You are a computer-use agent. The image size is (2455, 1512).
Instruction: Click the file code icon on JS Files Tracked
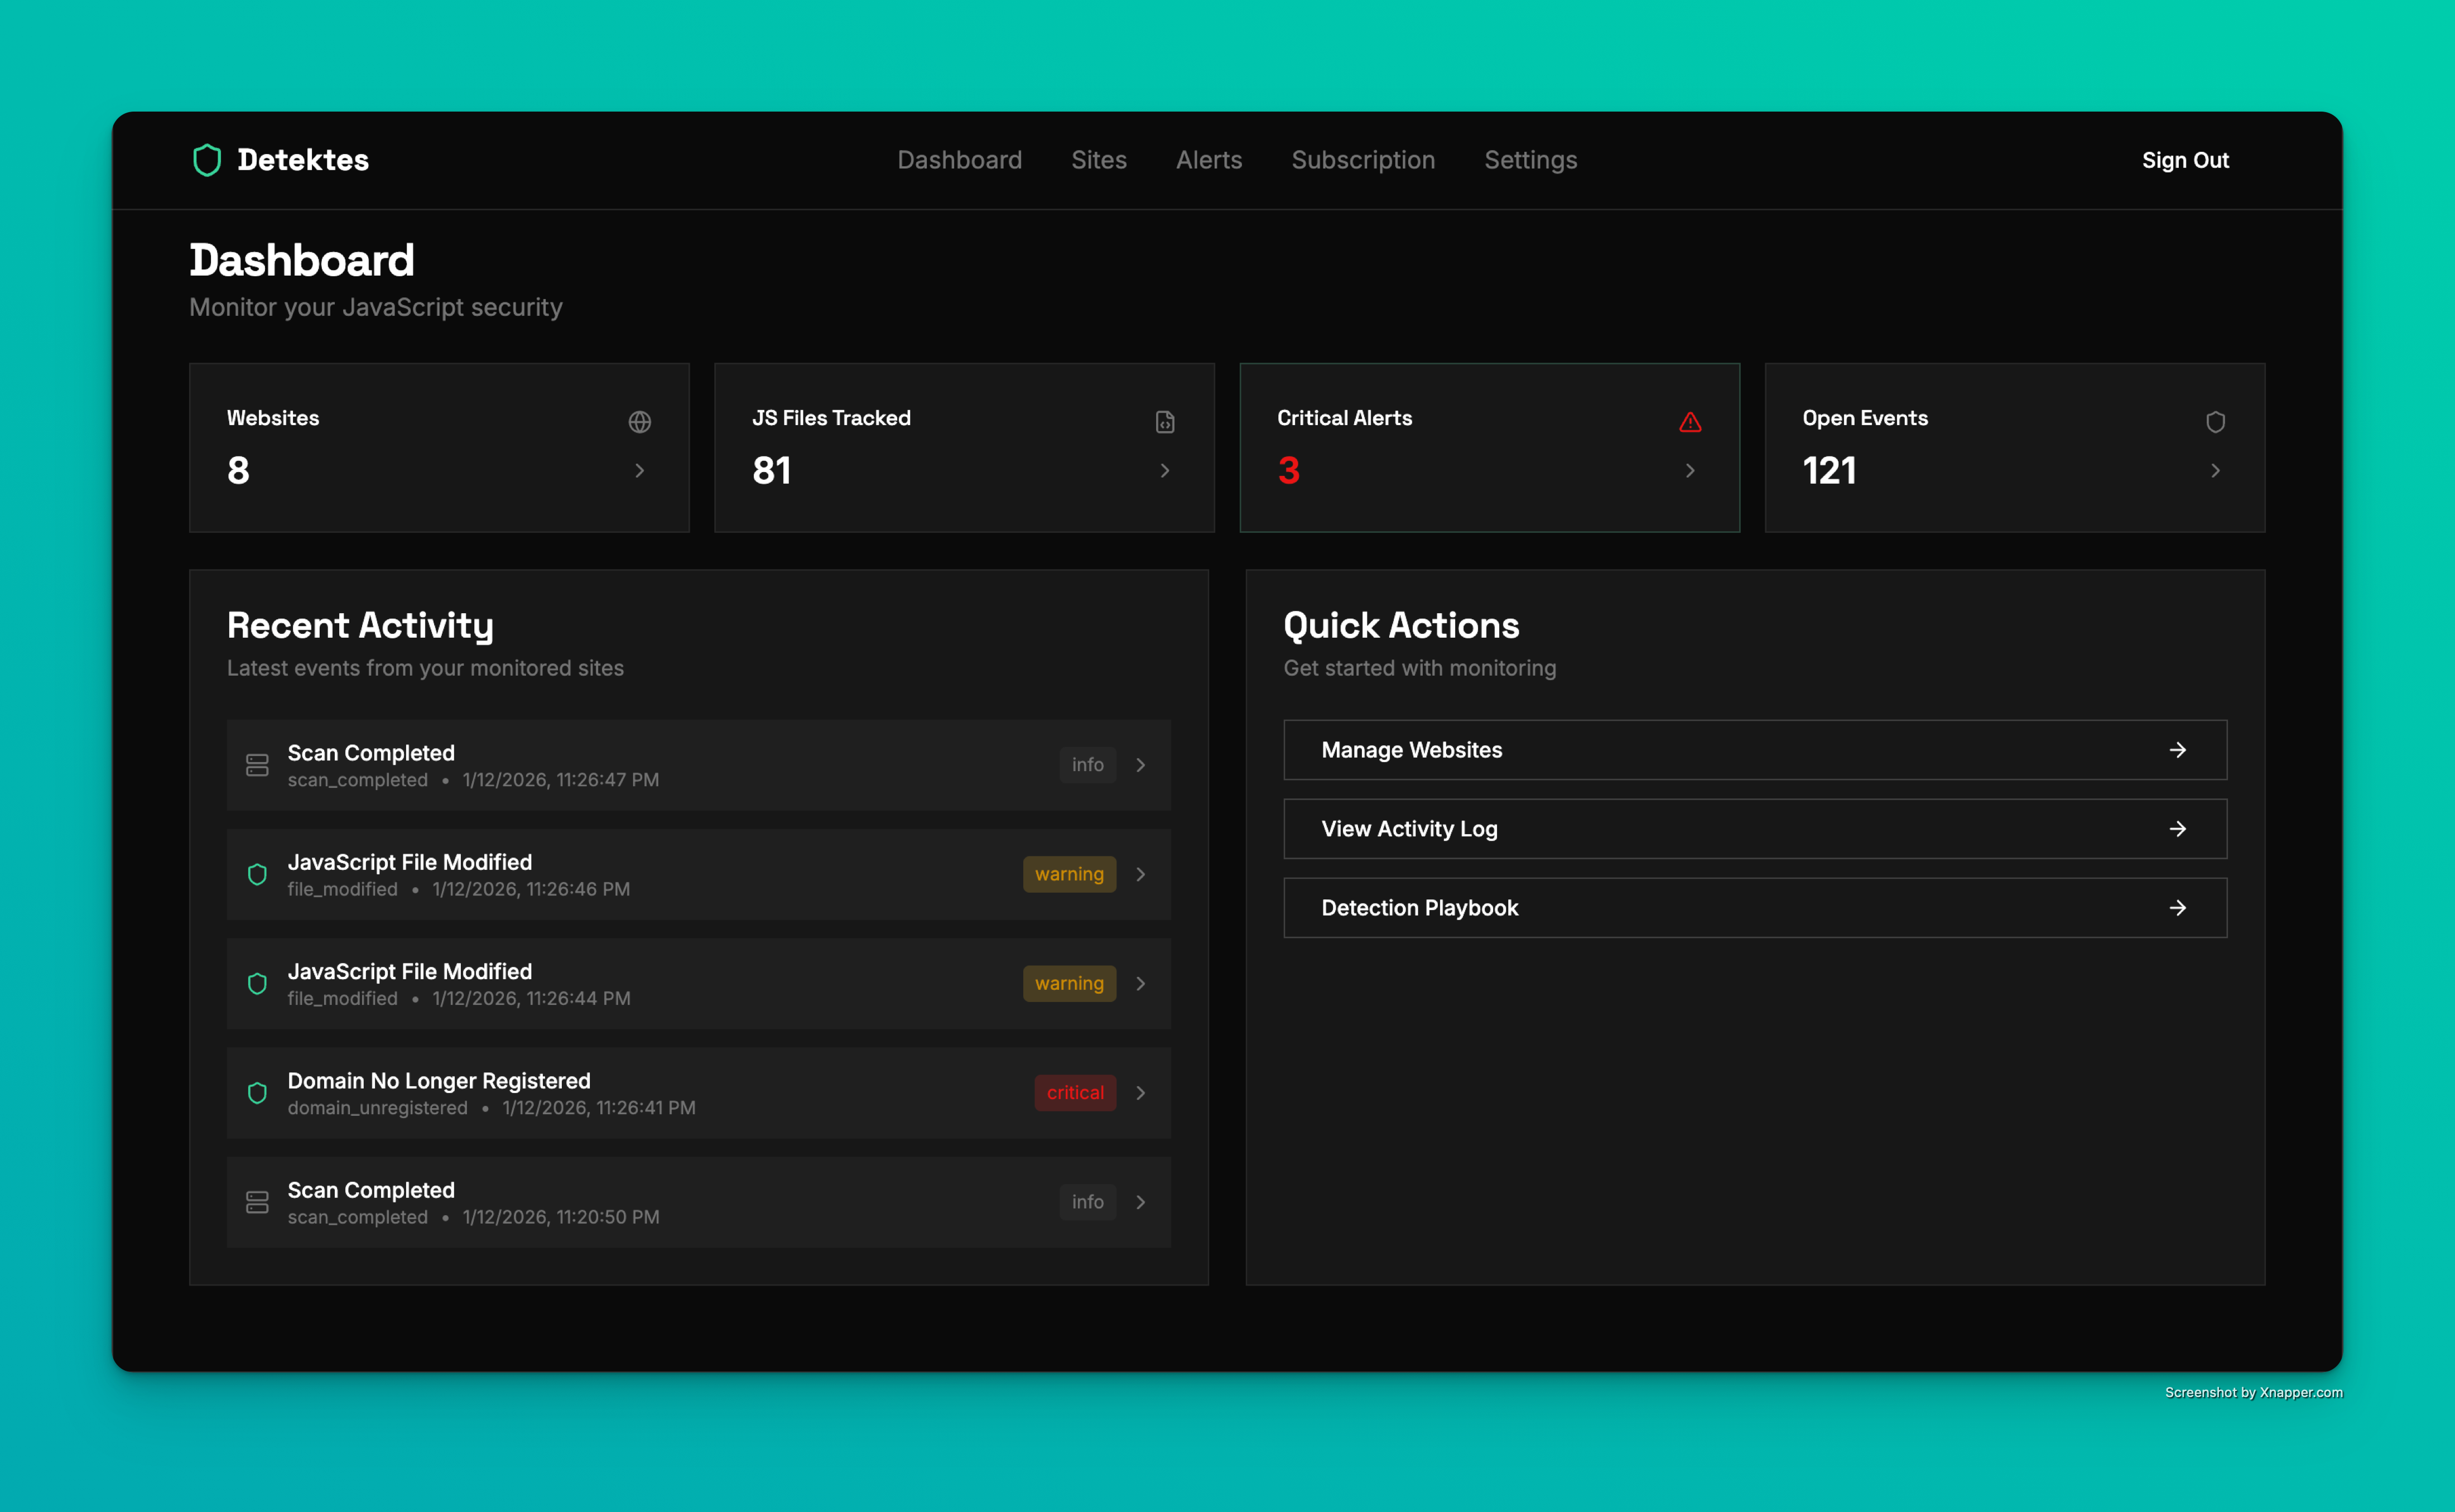click(x=1165, y=422)
